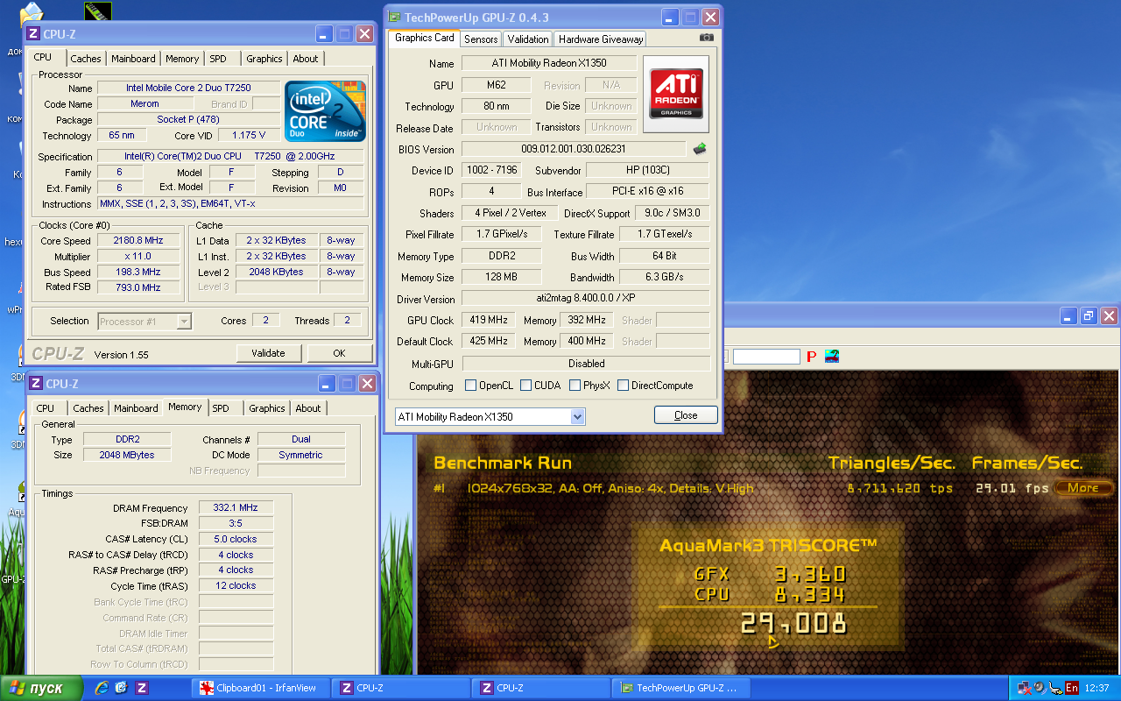This screenshot has width=1121, height=701.
Task: Open Memory tab in top CPU-Z window
Action: tap(182, 59)
